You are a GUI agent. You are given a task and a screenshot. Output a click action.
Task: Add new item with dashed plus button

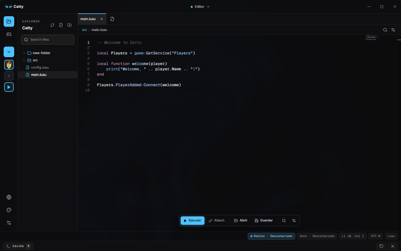point(9,76)
